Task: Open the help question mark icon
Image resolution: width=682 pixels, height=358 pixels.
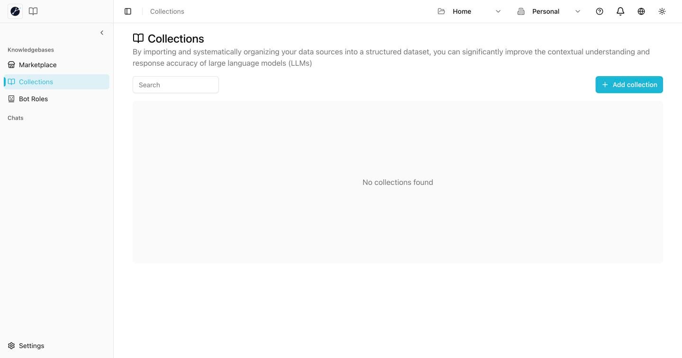Action: point(600,11)
